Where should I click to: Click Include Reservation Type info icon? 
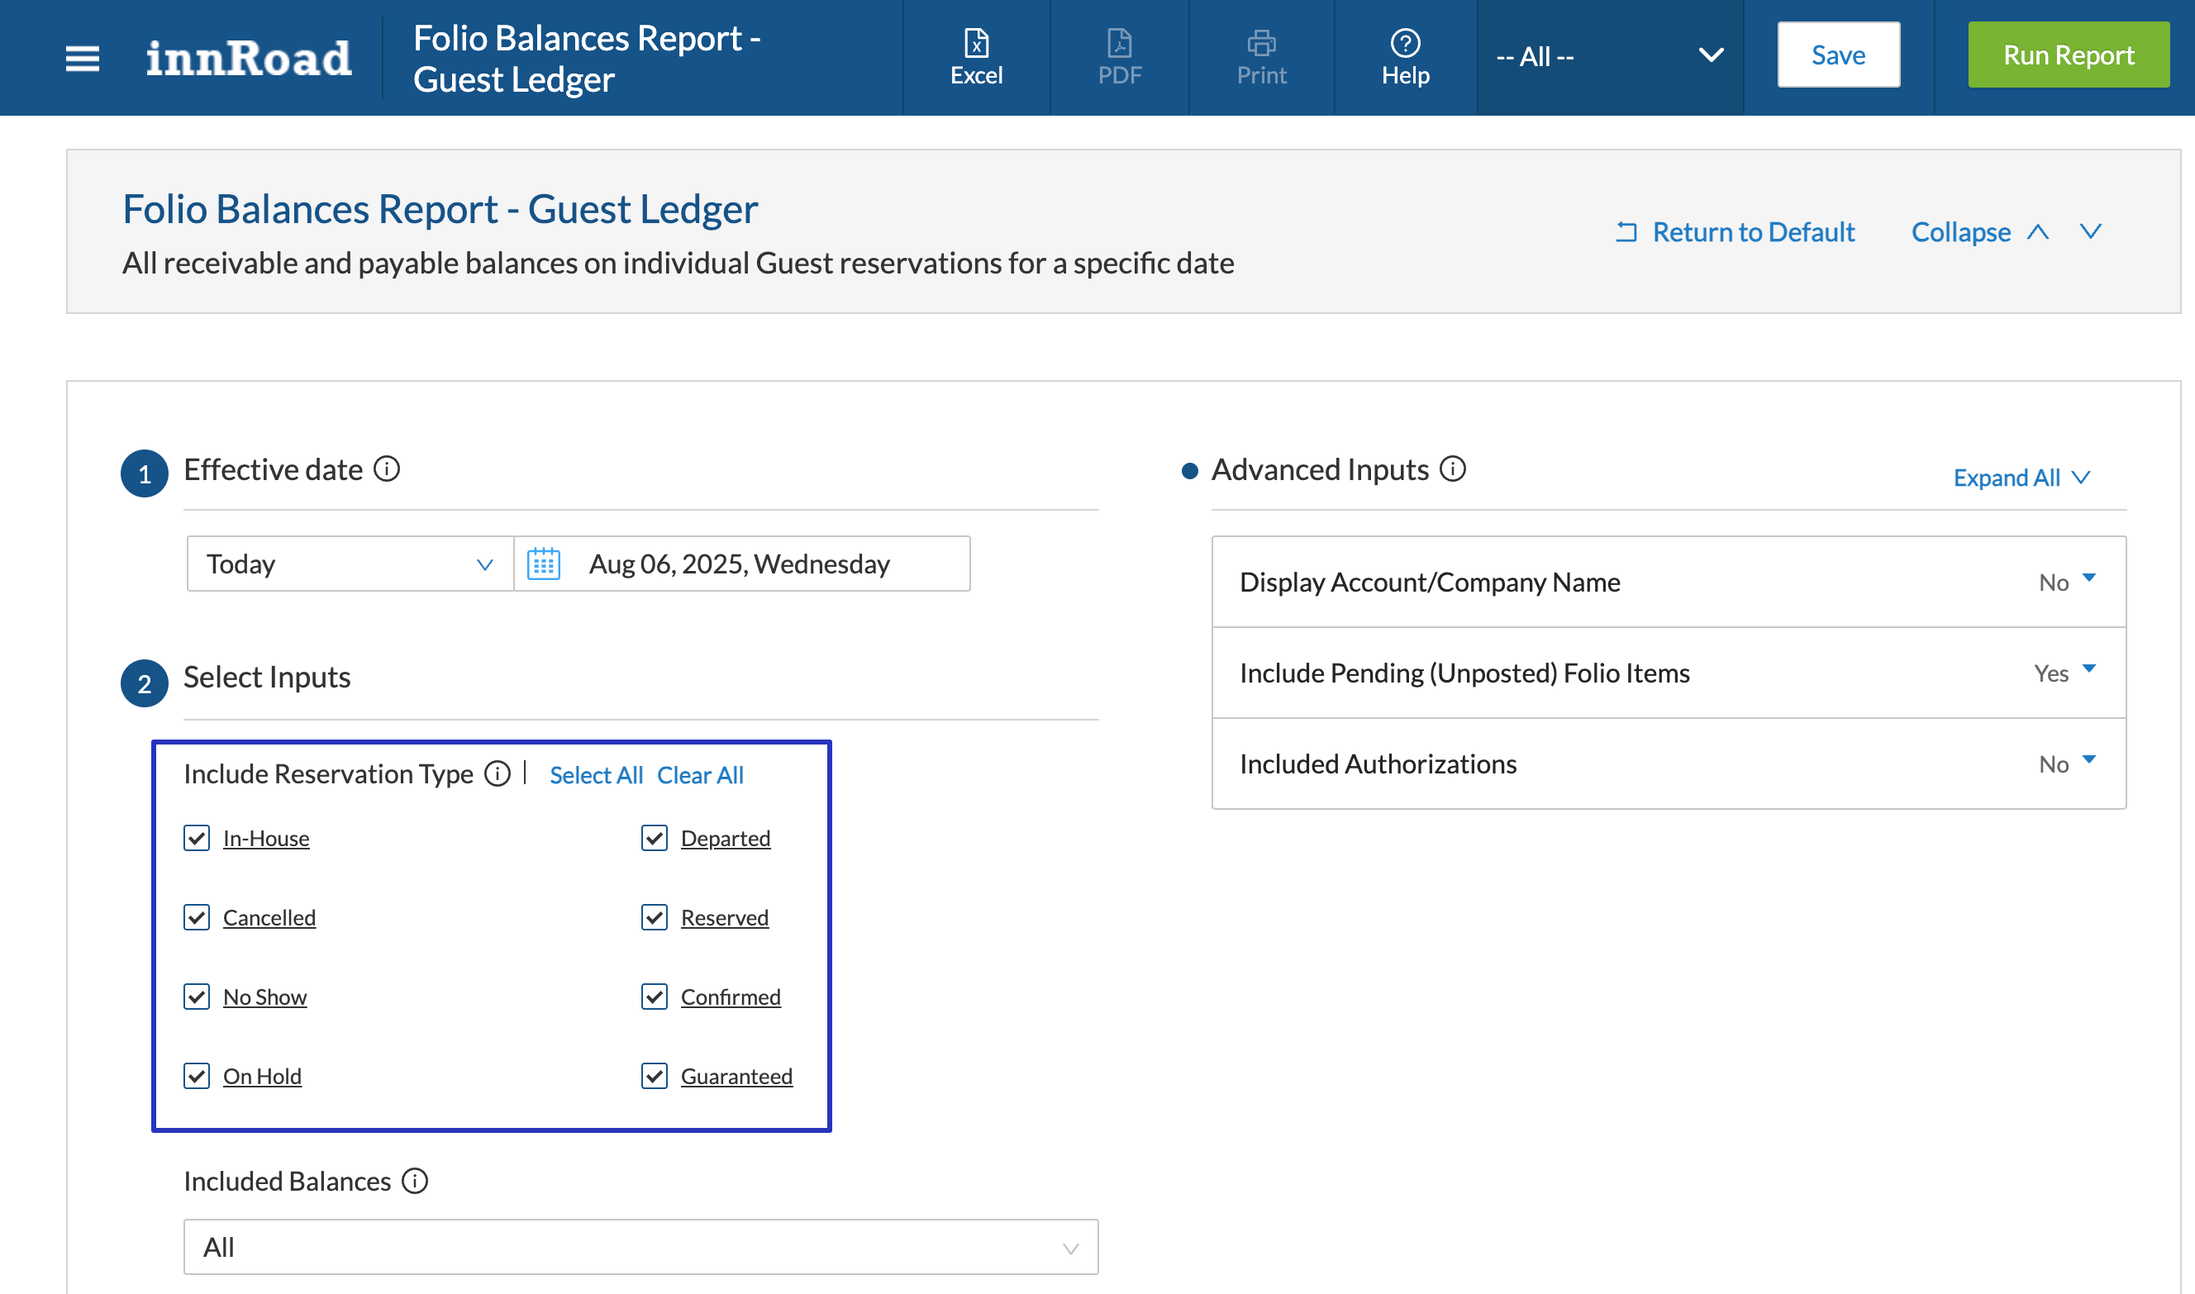497,773
